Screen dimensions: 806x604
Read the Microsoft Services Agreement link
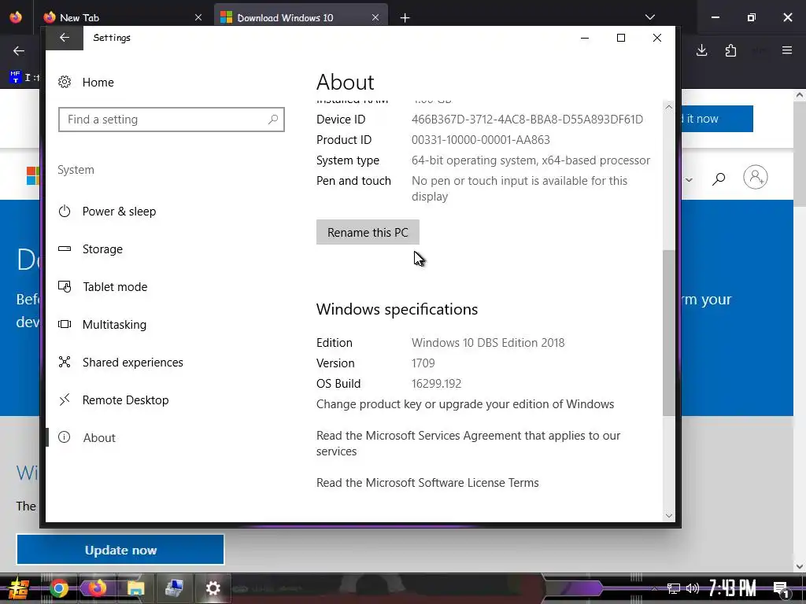pyautogui.click(x=468, y=444)
